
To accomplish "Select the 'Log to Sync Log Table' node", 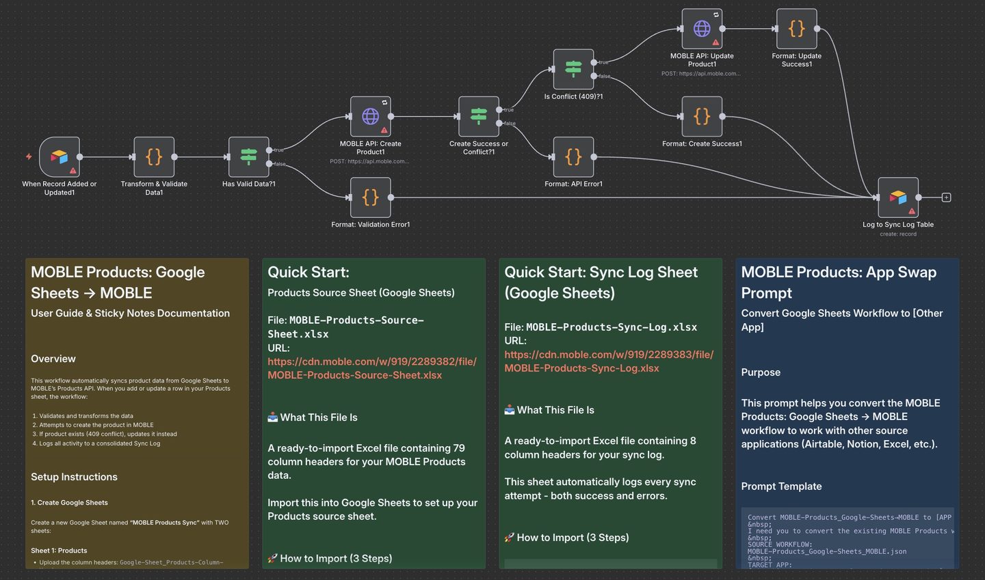I will 897,197.
